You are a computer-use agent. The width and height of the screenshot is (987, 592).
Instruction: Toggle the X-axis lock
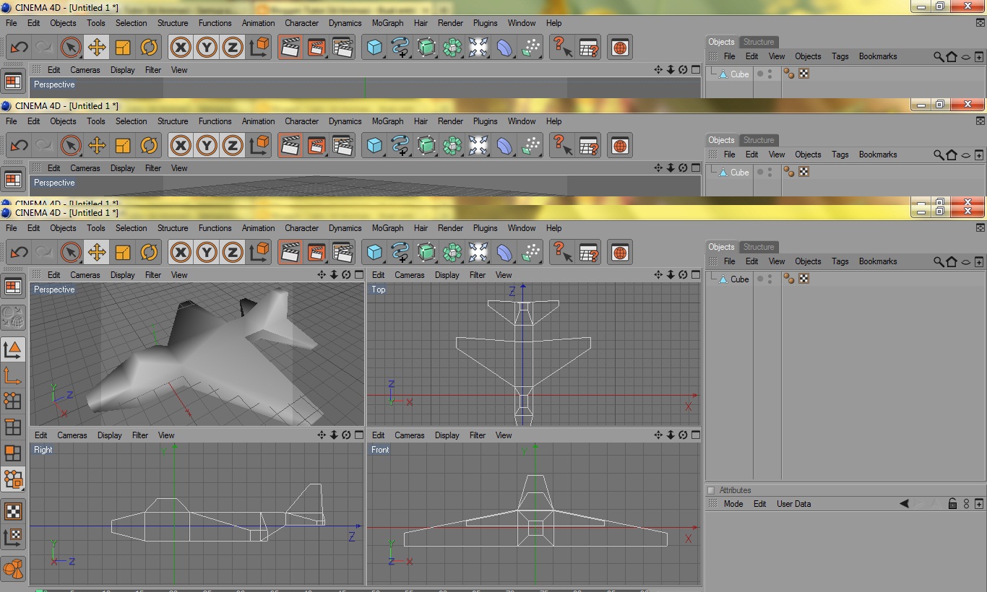click(180, 252)
